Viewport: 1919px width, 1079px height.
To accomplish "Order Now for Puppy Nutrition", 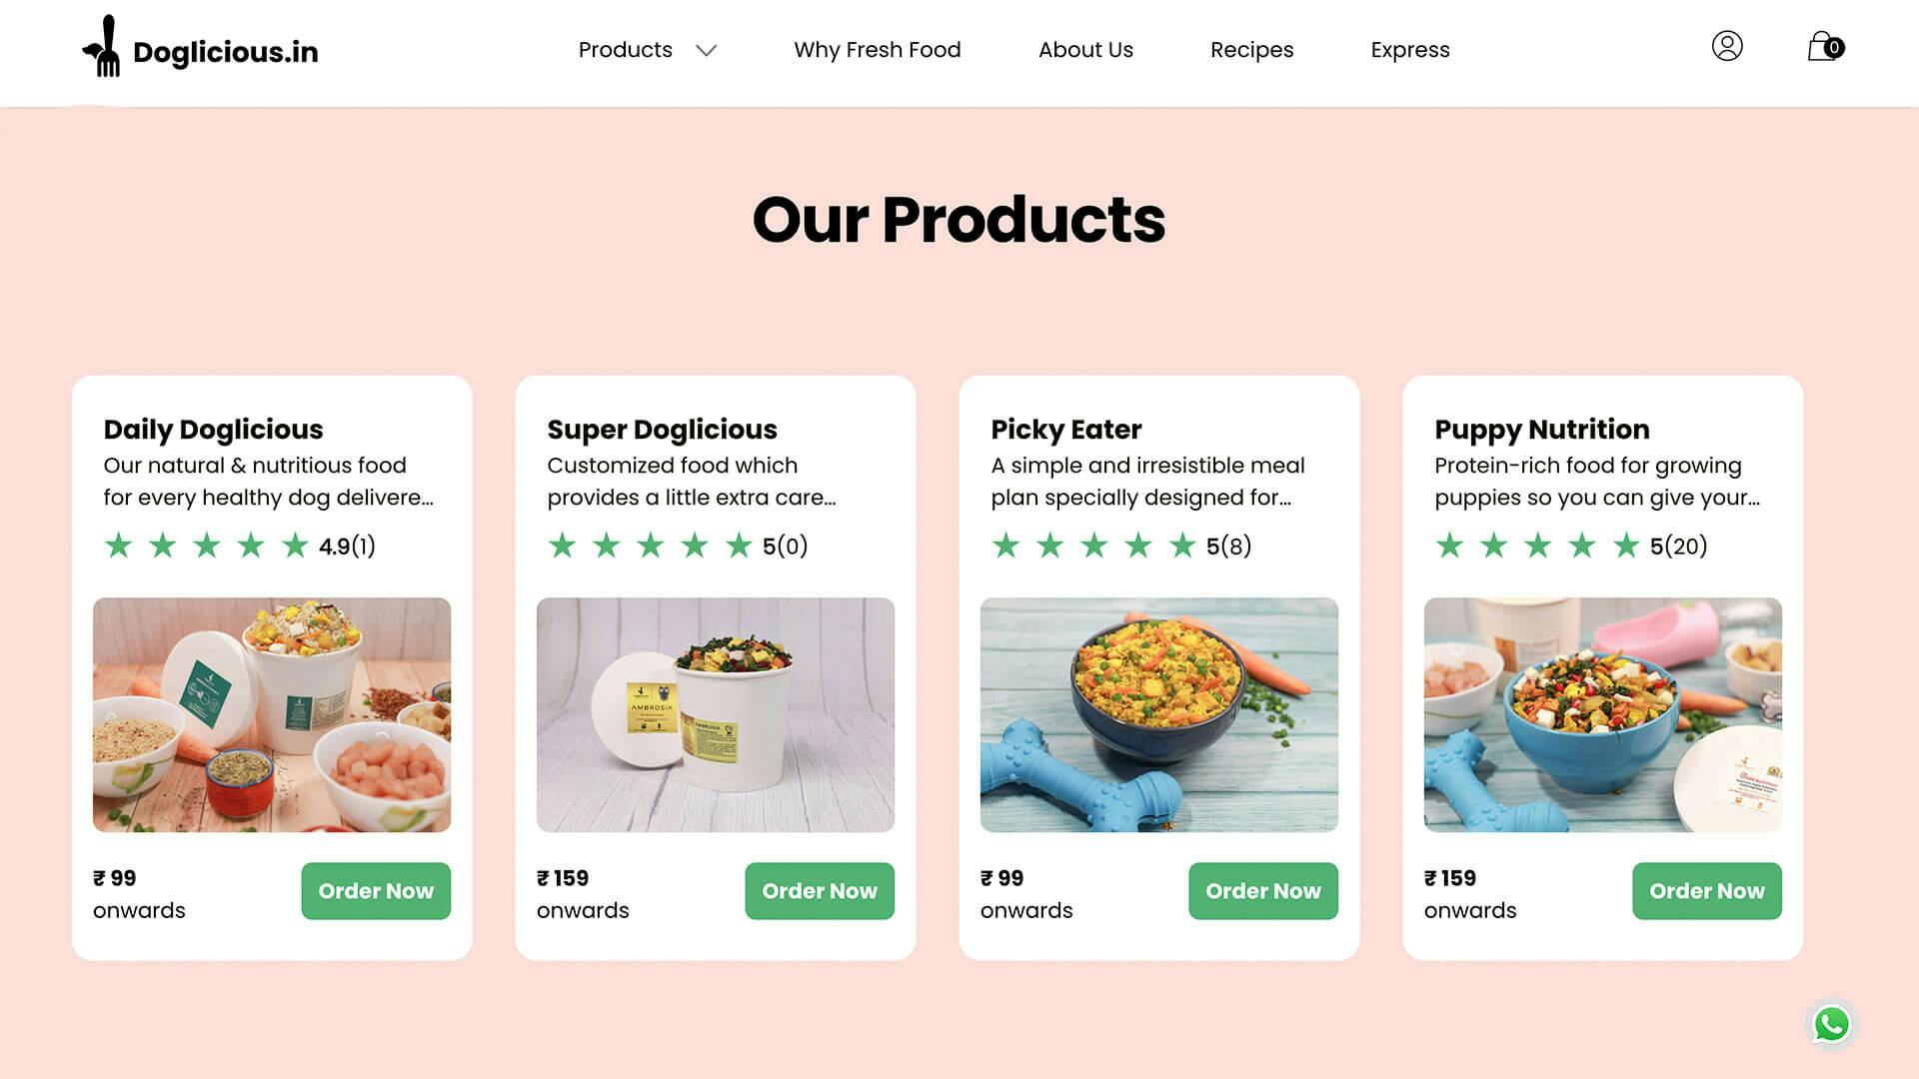I will (x=1707, y=890).
